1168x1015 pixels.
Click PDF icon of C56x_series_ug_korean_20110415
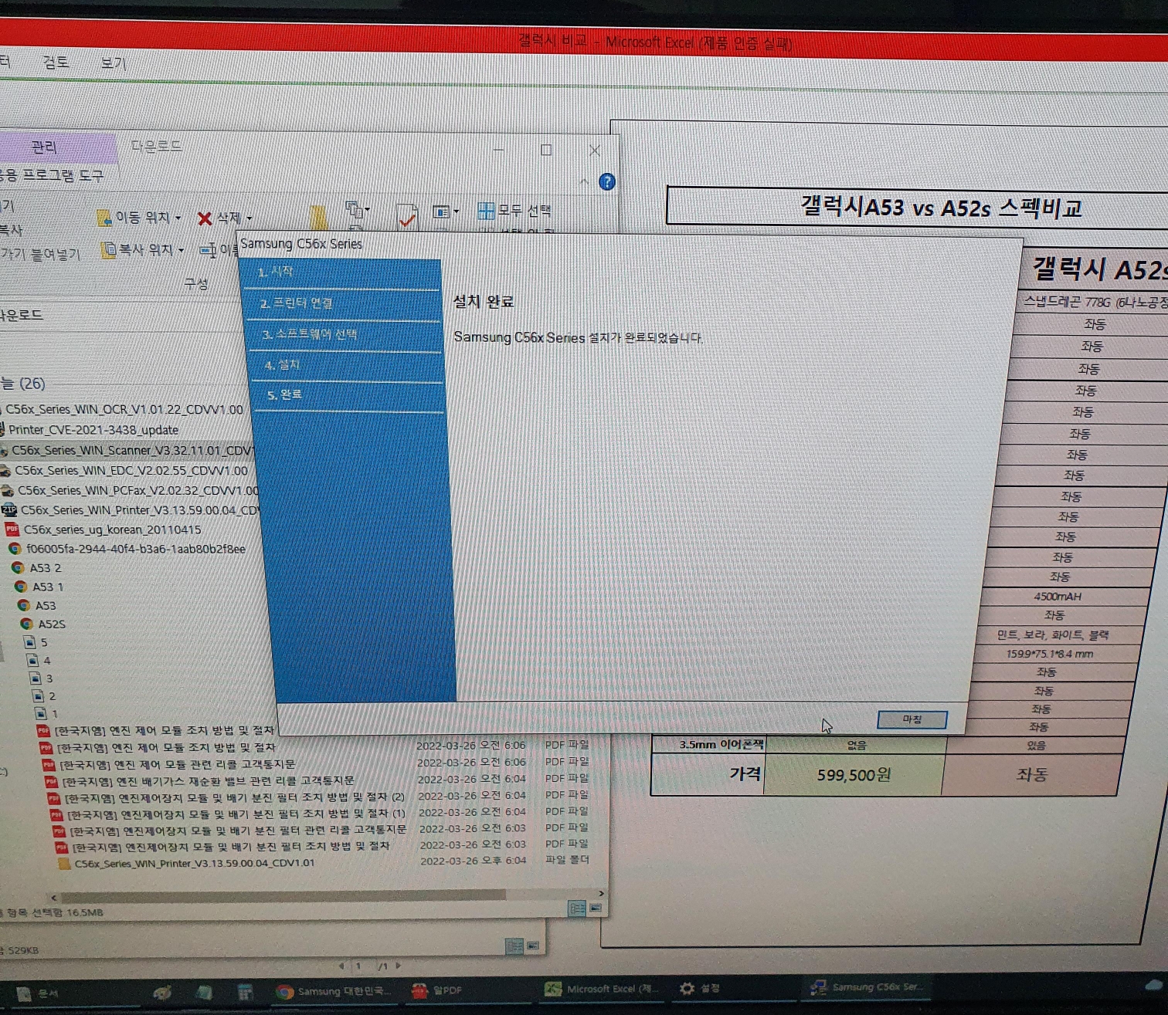click(x=12, y=529)
